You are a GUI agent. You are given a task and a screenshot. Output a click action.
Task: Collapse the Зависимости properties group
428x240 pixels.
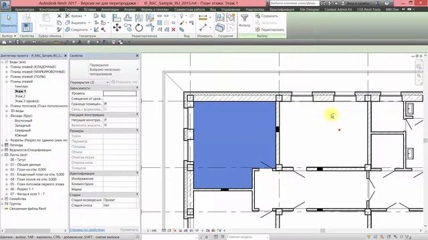(137, 88)
